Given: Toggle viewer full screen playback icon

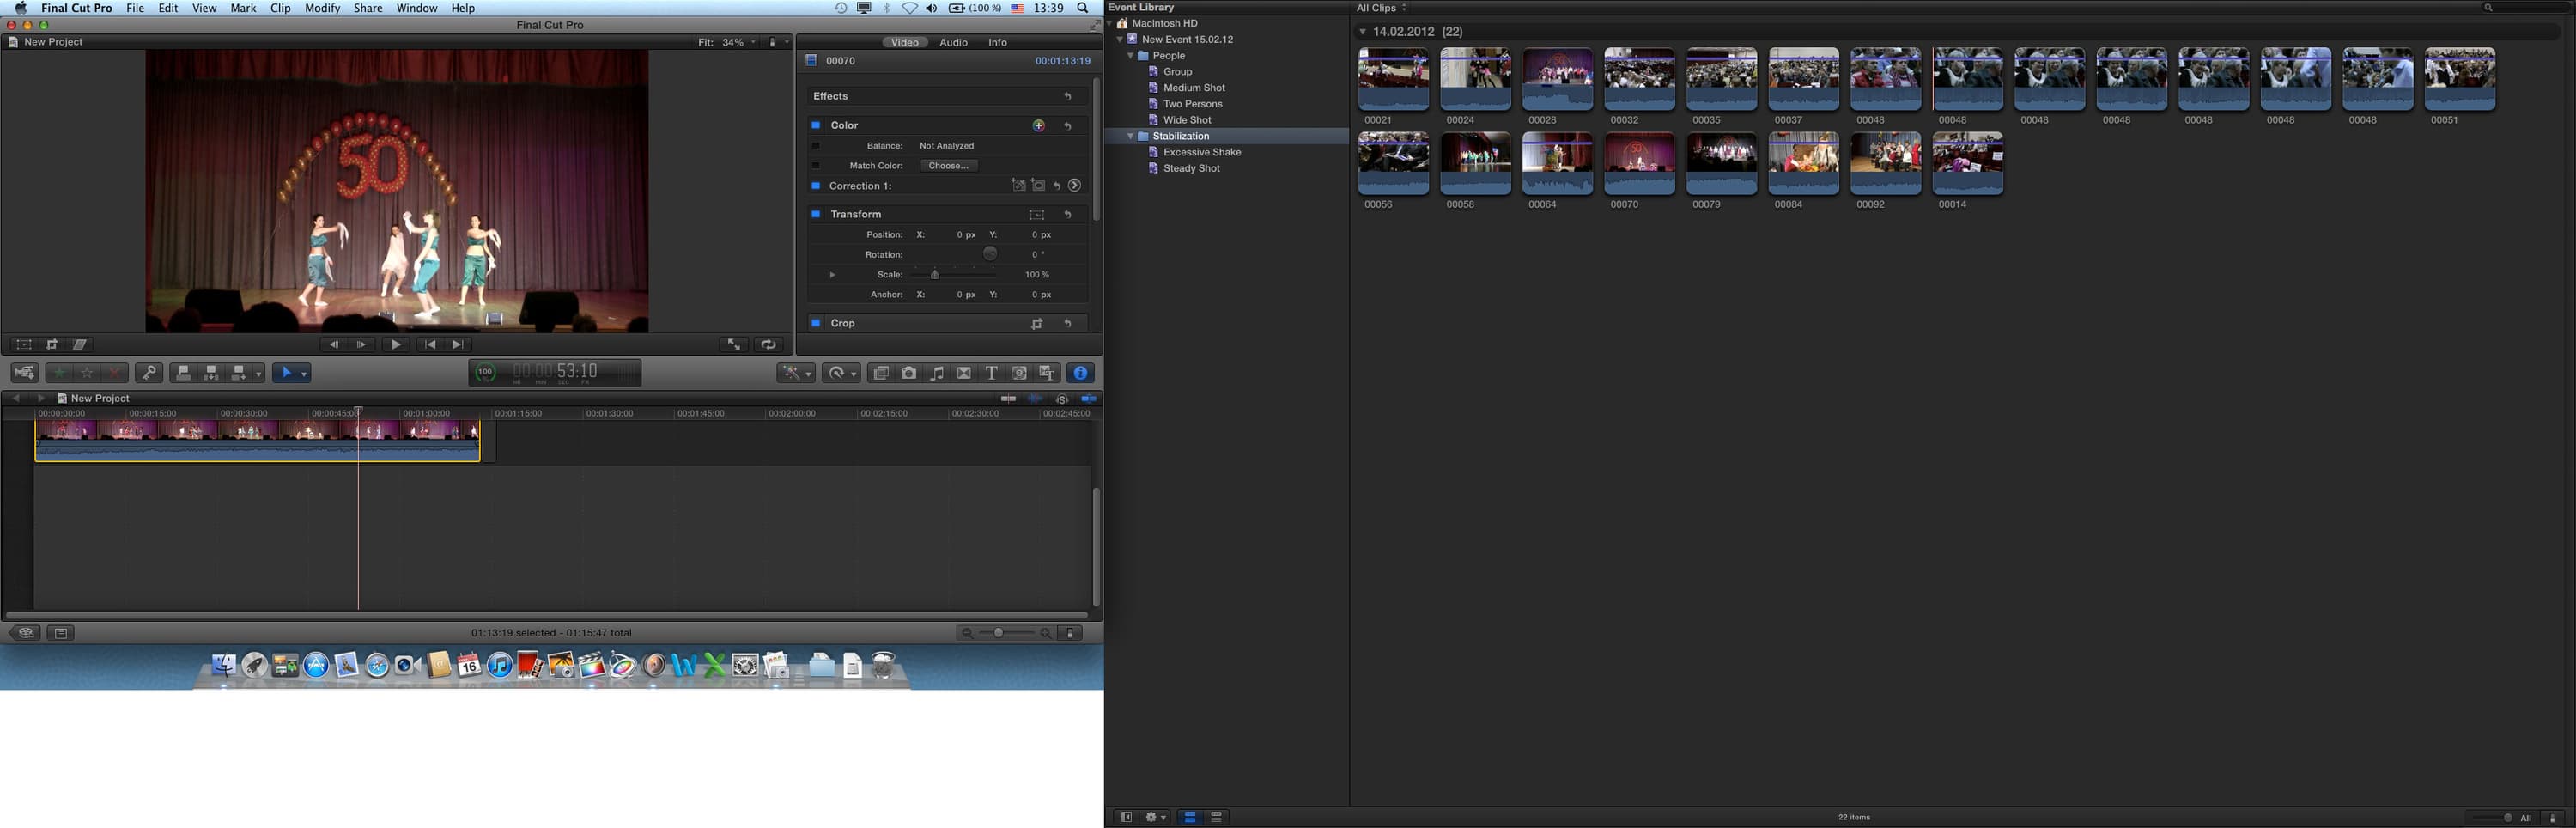Looking at the screenshot, I should (x=734, y=345).
